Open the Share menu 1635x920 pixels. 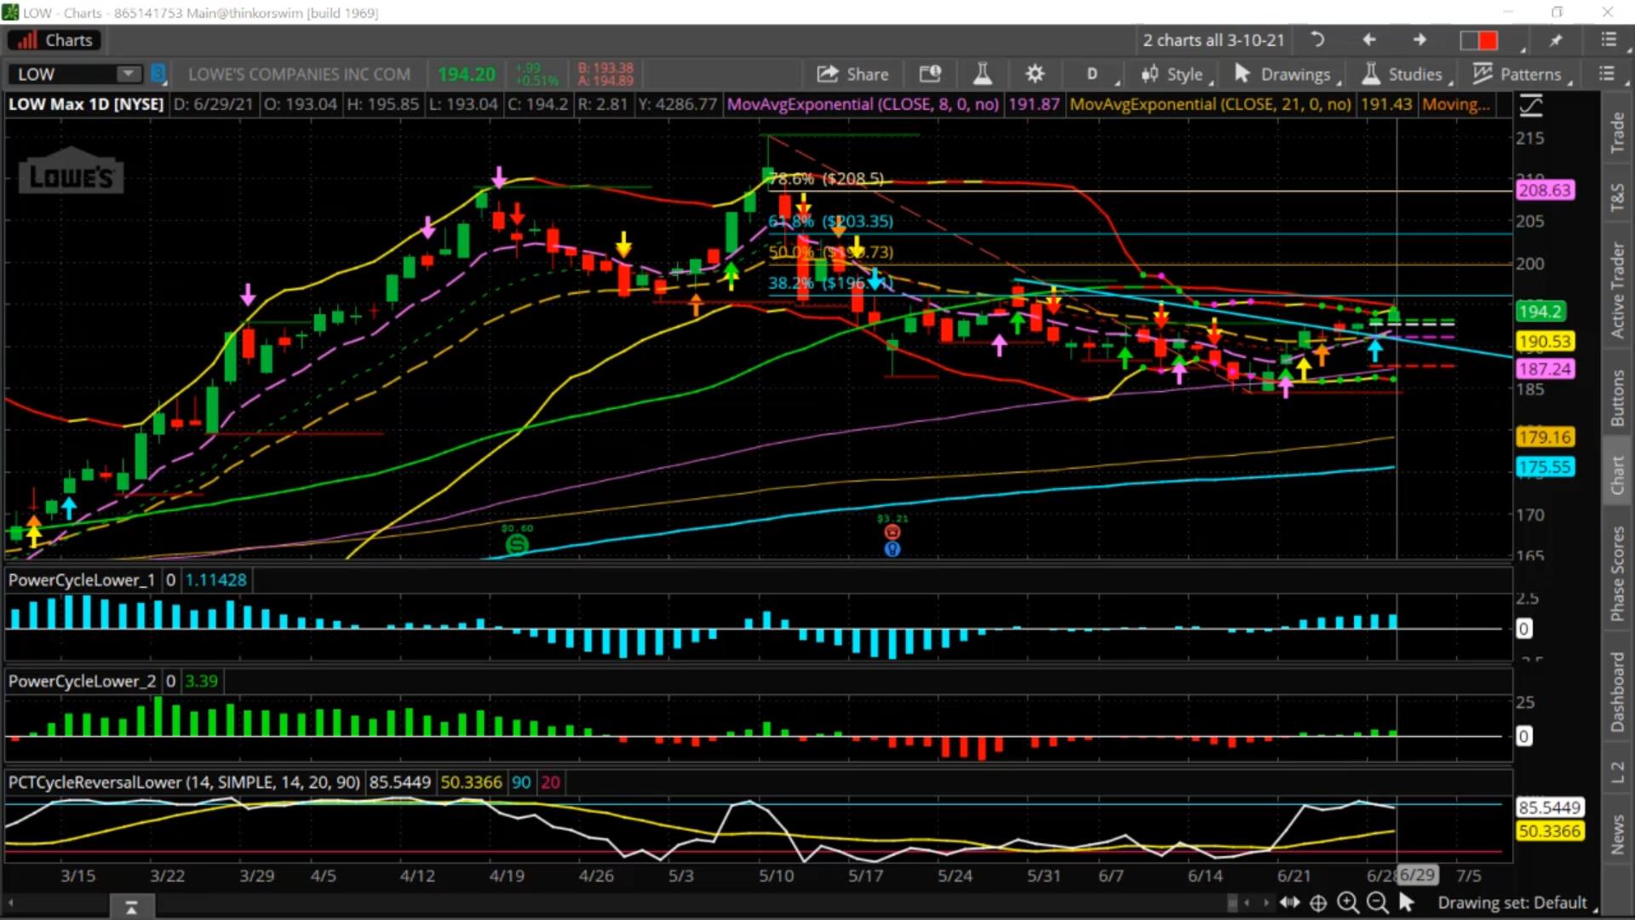coord(852,74)
